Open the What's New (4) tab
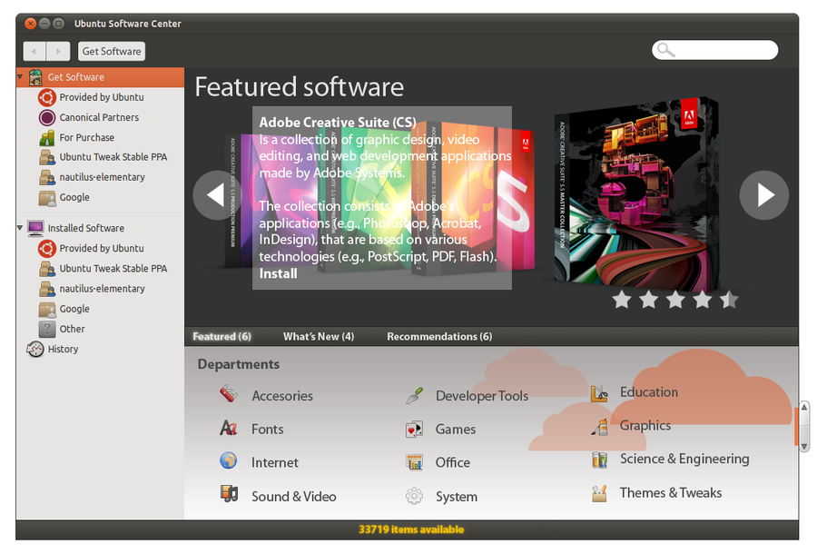 tap(319, 337)
